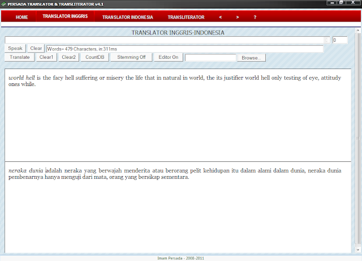The height and width of the screenshot is (261, 362).
Task: Open the TRANSLITERATOR tab
Action: 186,17
